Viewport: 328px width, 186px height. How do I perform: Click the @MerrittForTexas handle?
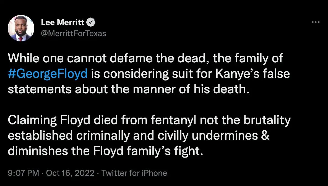74,33
